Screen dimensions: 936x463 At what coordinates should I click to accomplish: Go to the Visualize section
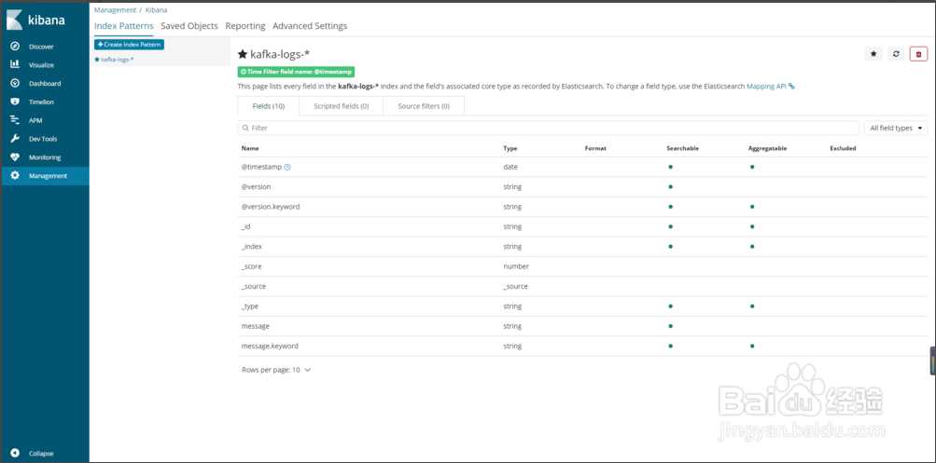coord(41,65)
